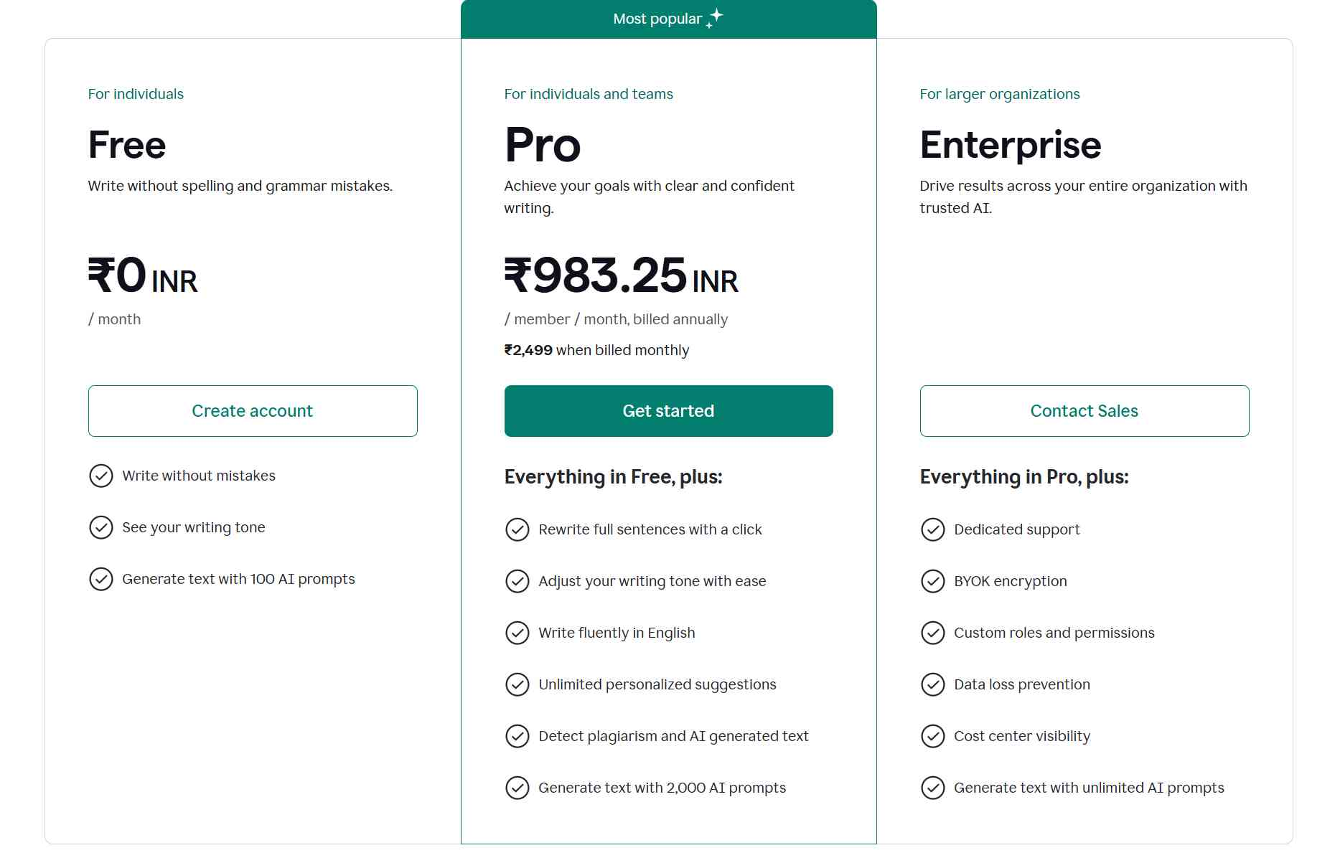This screenshot has width=1335, height=863.
Task: Click checkmark for Unlimited personalized suggestions
Action: (x=517, y=684)
